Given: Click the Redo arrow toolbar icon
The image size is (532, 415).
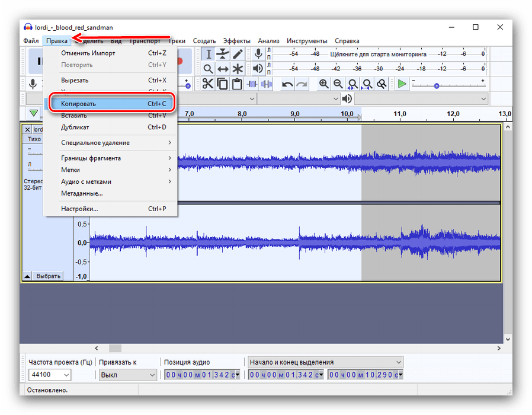Looking at the screenshot, I should [302, 84].
